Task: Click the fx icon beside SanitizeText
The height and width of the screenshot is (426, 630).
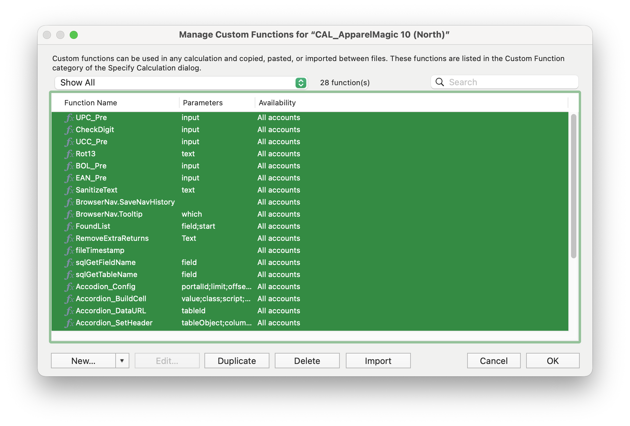Action: [69, 190]
